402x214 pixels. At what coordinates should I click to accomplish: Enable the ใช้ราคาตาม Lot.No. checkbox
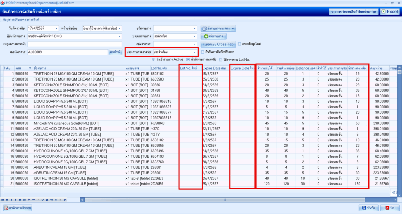[220, 60]
